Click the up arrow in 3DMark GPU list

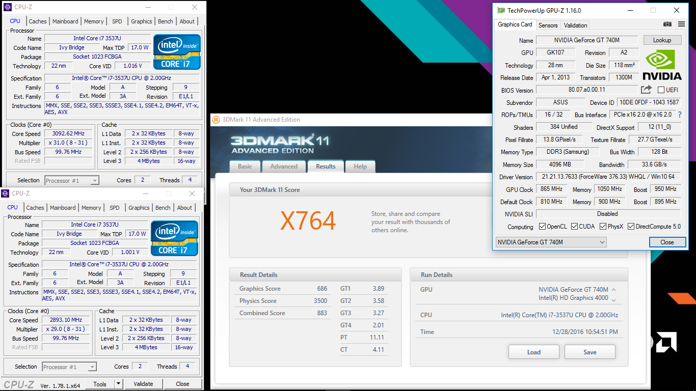[x=613, y=290]
